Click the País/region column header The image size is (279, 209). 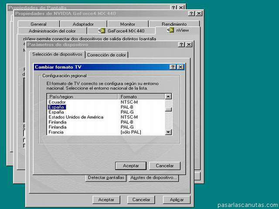click(82, 96)
